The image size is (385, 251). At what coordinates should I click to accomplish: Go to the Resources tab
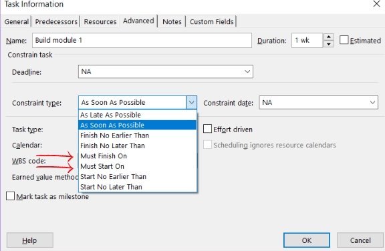100,21
